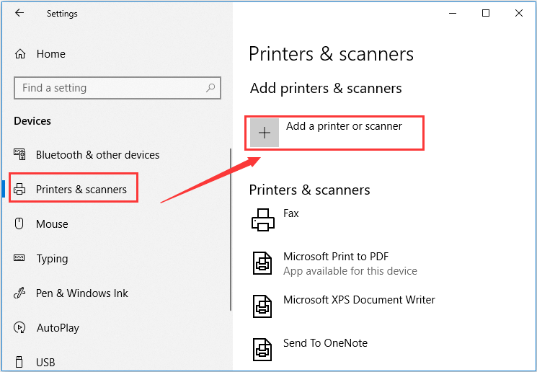This screenshot has width=537, height=372.
Task: Click the plus icon to add printer
Action: coord(265,133)
